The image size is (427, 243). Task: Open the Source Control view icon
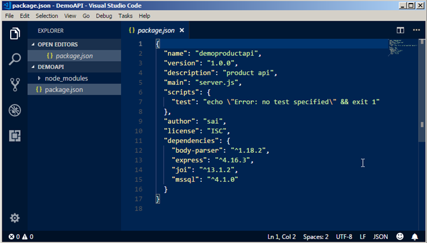pos(15,85)
